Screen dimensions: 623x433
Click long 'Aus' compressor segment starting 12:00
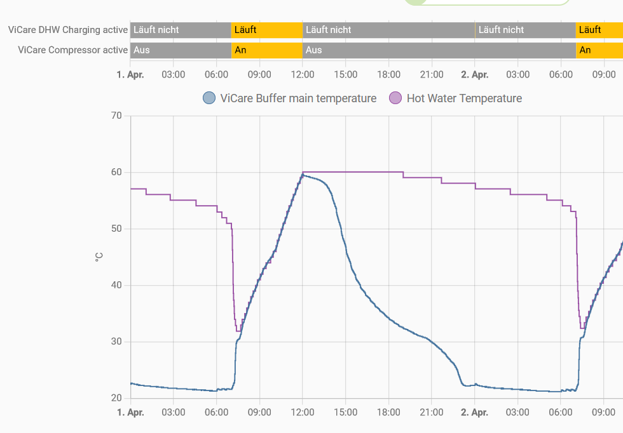tap(439, 50)
